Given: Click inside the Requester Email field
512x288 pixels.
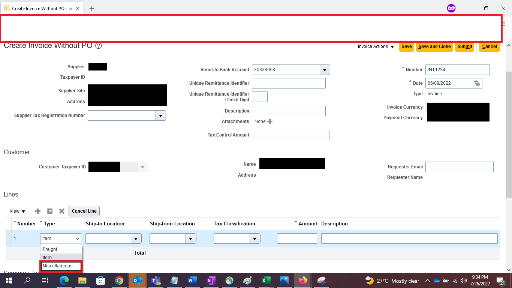Looking at the screenshot, I should [459, 166].
